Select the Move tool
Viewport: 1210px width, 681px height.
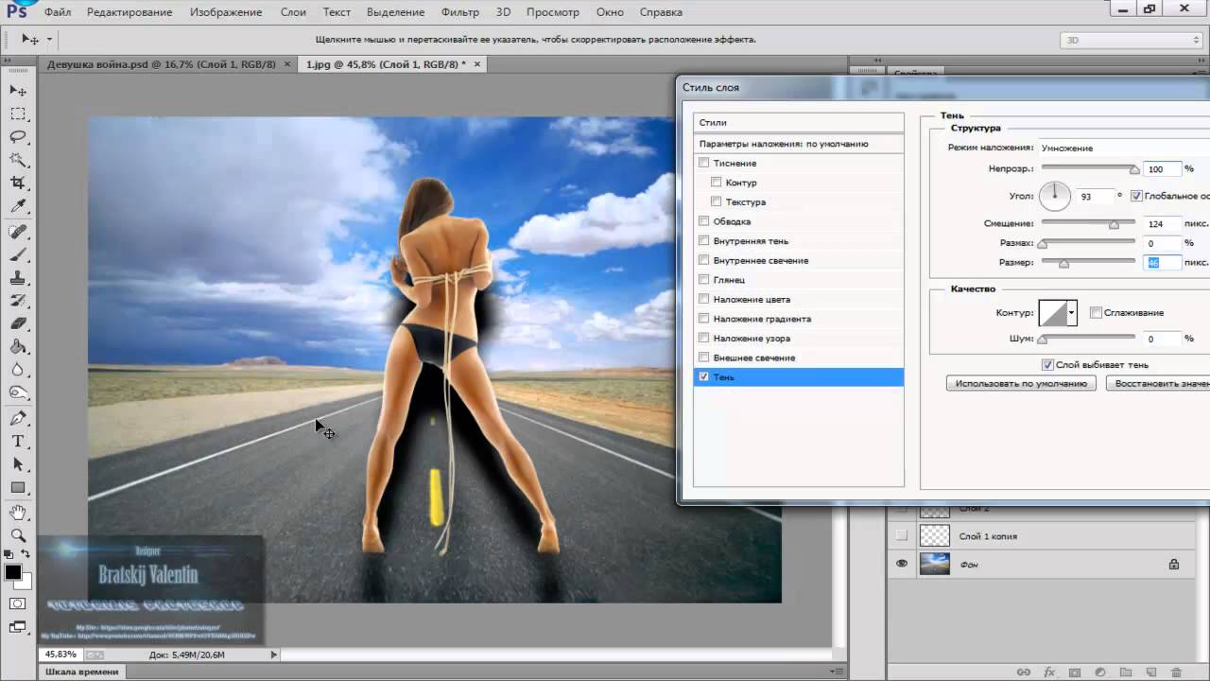point(18,90)
